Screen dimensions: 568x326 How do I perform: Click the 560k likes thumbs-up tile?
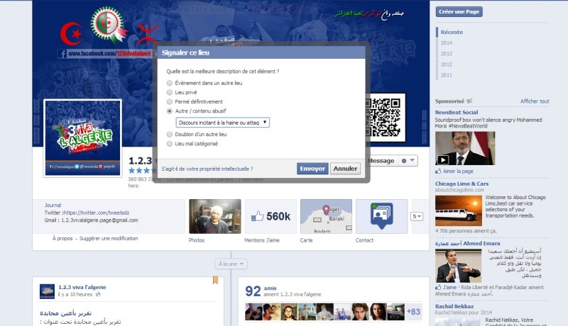click(271, 216)
